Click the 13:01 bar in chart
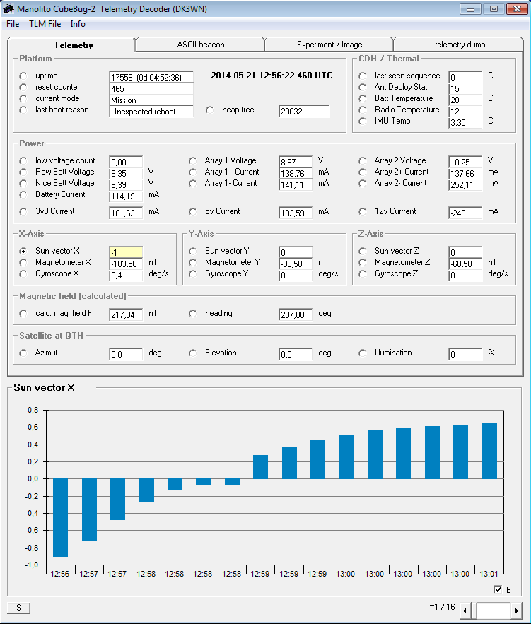This screenshot has width=531, height=624. click(x=489, y=450)
